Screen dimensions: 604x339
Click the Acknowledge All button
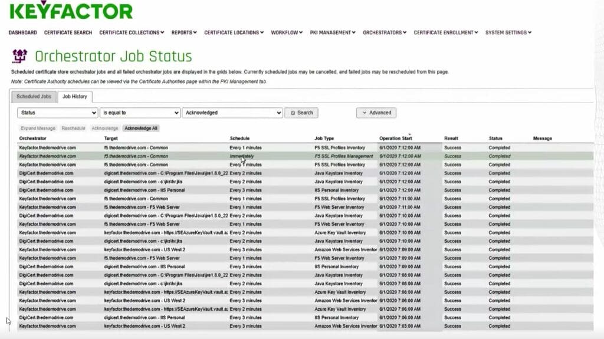141,129
